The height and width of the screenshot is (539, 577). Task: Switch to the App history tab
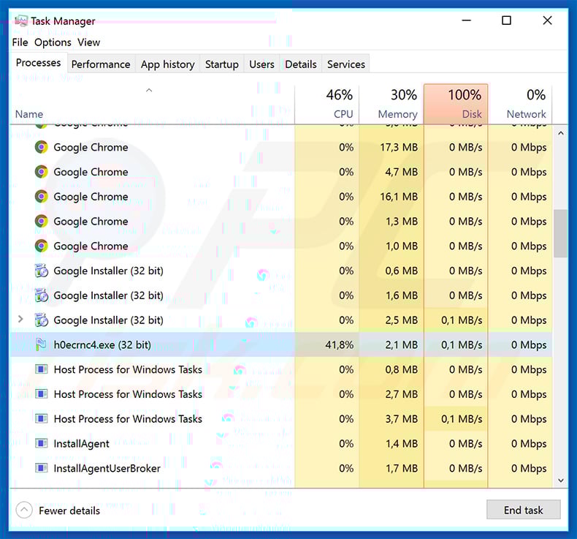(167, 64)
